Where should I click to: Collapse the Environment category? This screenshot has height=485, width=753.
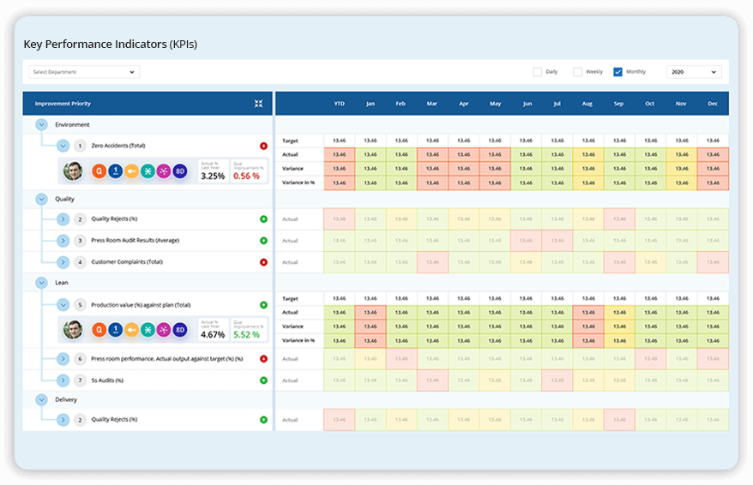pos(41,125)
